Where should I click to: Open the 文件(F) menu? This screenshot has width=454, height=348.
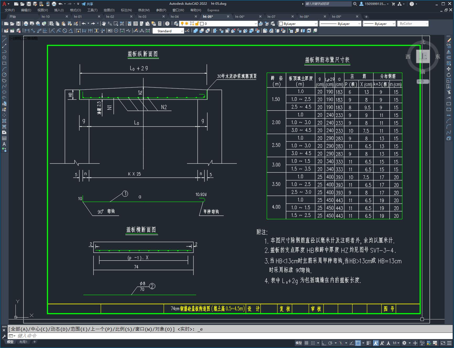(x=10, y=10)
